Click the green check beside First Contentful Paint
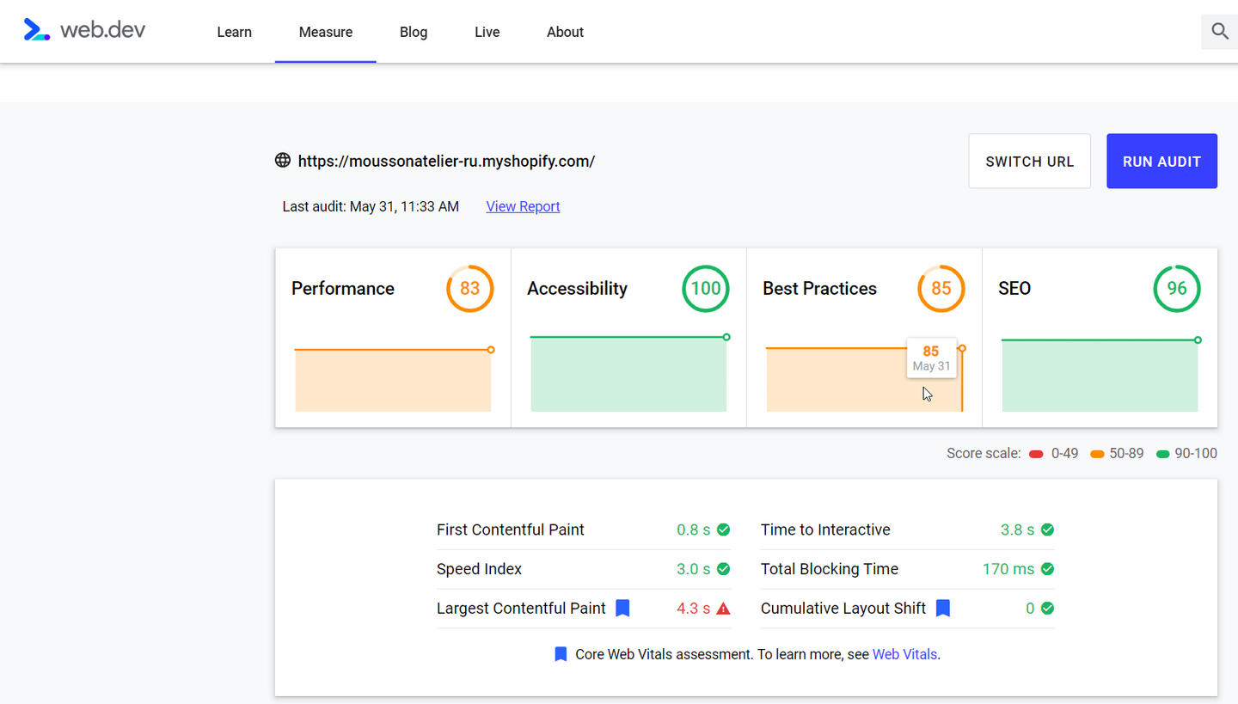The height and width of the screenshot is (704, 1238). 724,530
